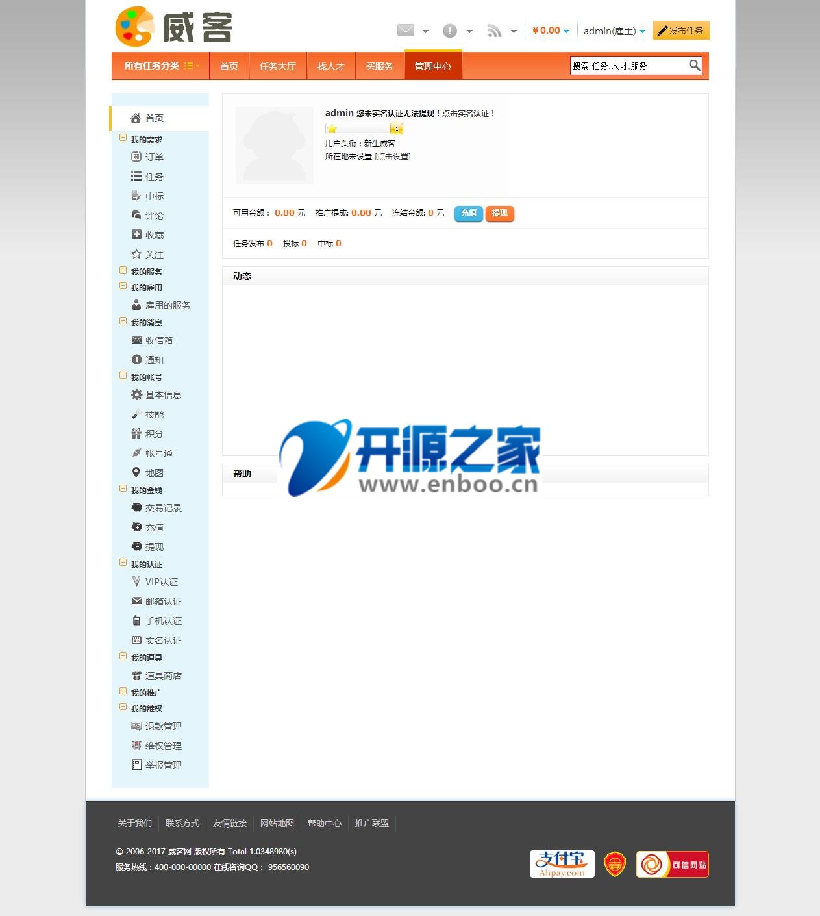Click the admin avatar placeholder image
Screen dimensions: 820x916
(x=274, y=145)
